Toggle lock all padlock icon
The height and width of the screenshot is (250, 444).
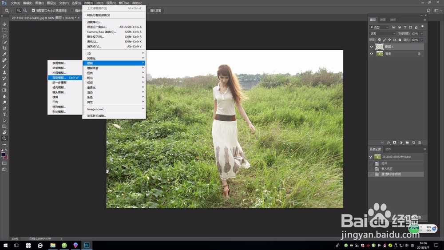point(400,40)
